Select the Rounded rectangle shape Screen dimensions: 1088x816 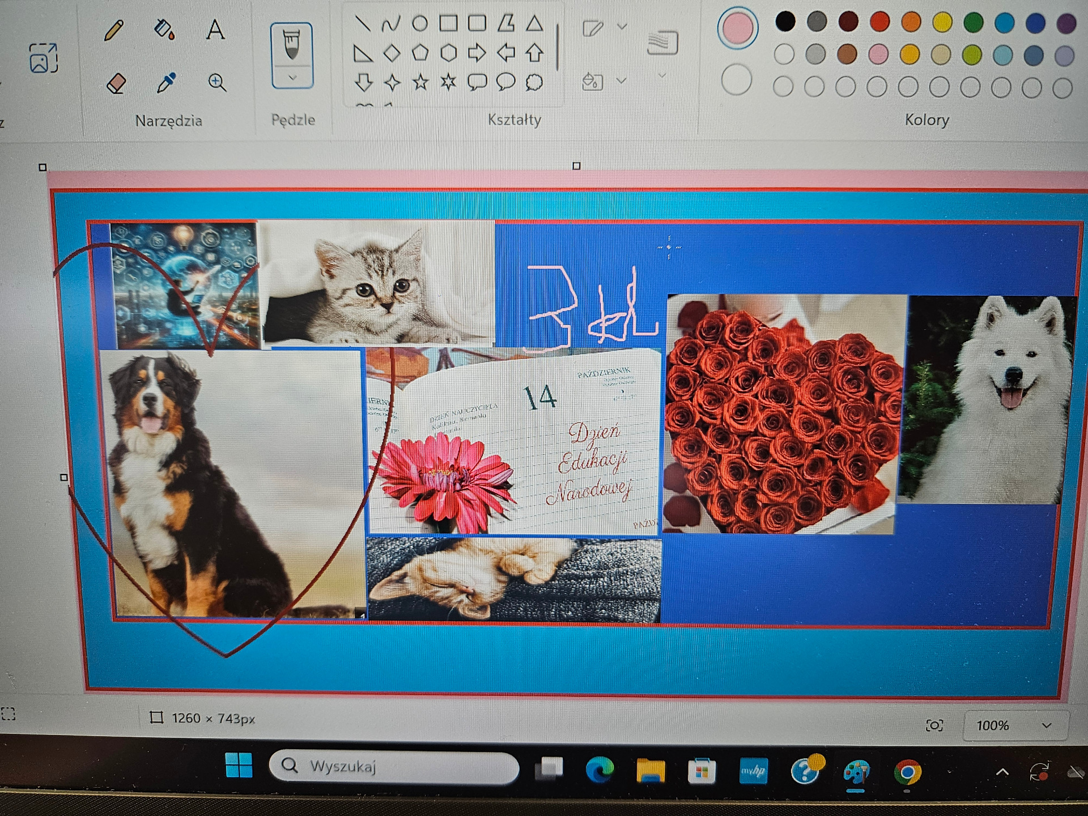click(477, 23)
